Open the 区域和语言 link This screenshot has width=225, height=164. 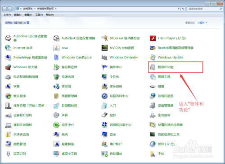point(166,96)
